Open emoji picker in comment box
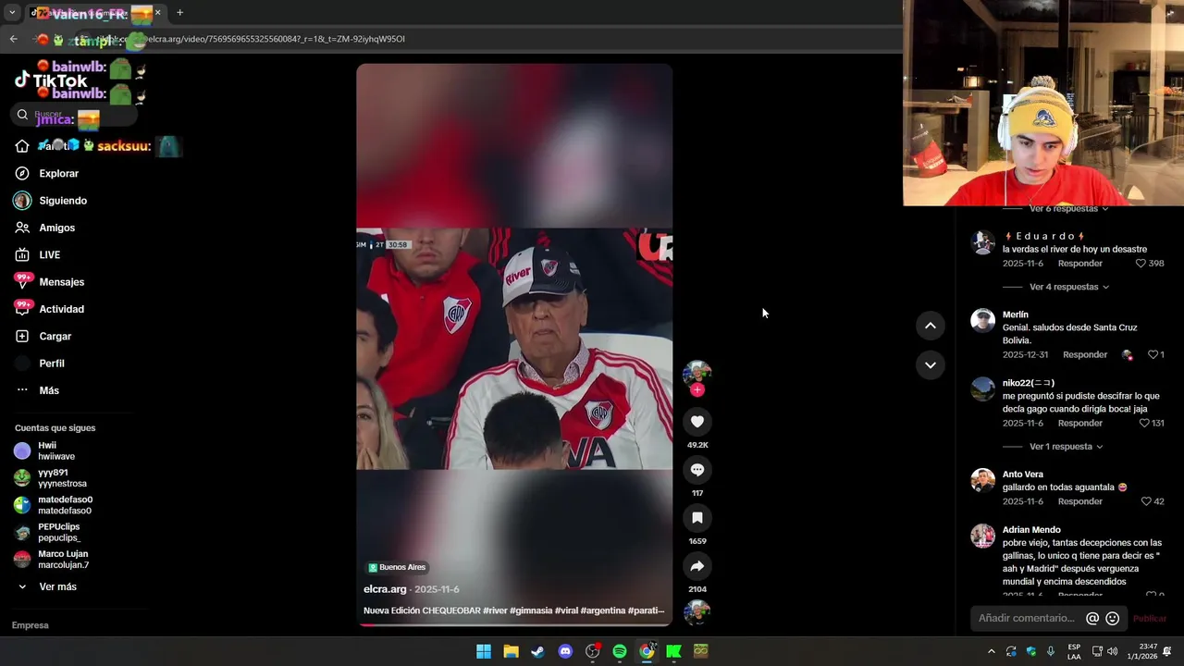 pyautogui.click(x=1113, y=619)
